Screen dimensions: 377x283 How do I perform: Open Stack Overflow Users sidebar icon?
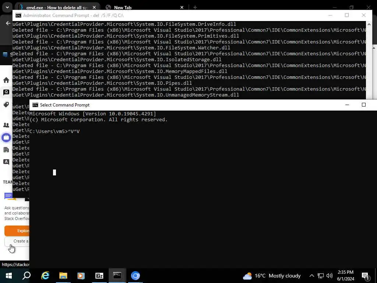(x=6, y=125)
